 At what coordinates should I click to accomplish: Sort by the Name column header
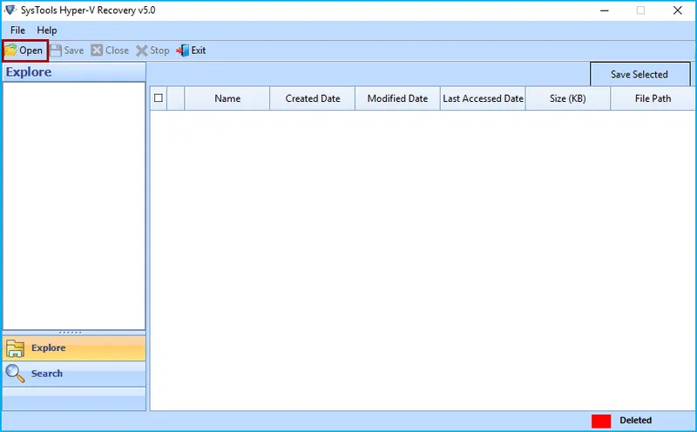click(227, 98)
